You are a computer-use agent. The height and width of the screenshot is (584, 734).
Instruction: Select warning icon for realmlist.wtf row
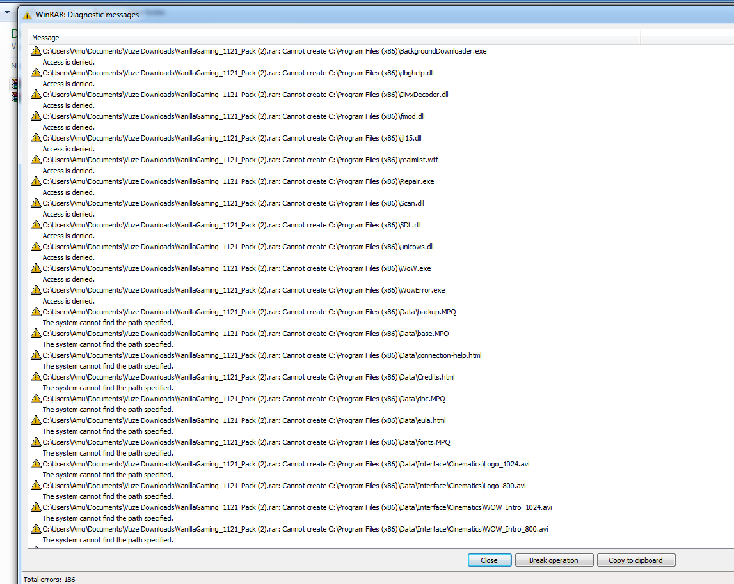[36, 159]
